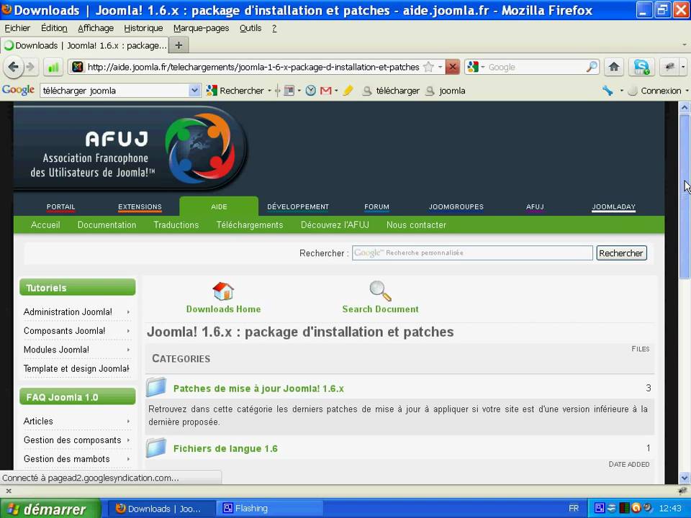This screenshot has width=691, height=518.
Task: Open the Traductions green menu link
Action: (x=176, y=224)
